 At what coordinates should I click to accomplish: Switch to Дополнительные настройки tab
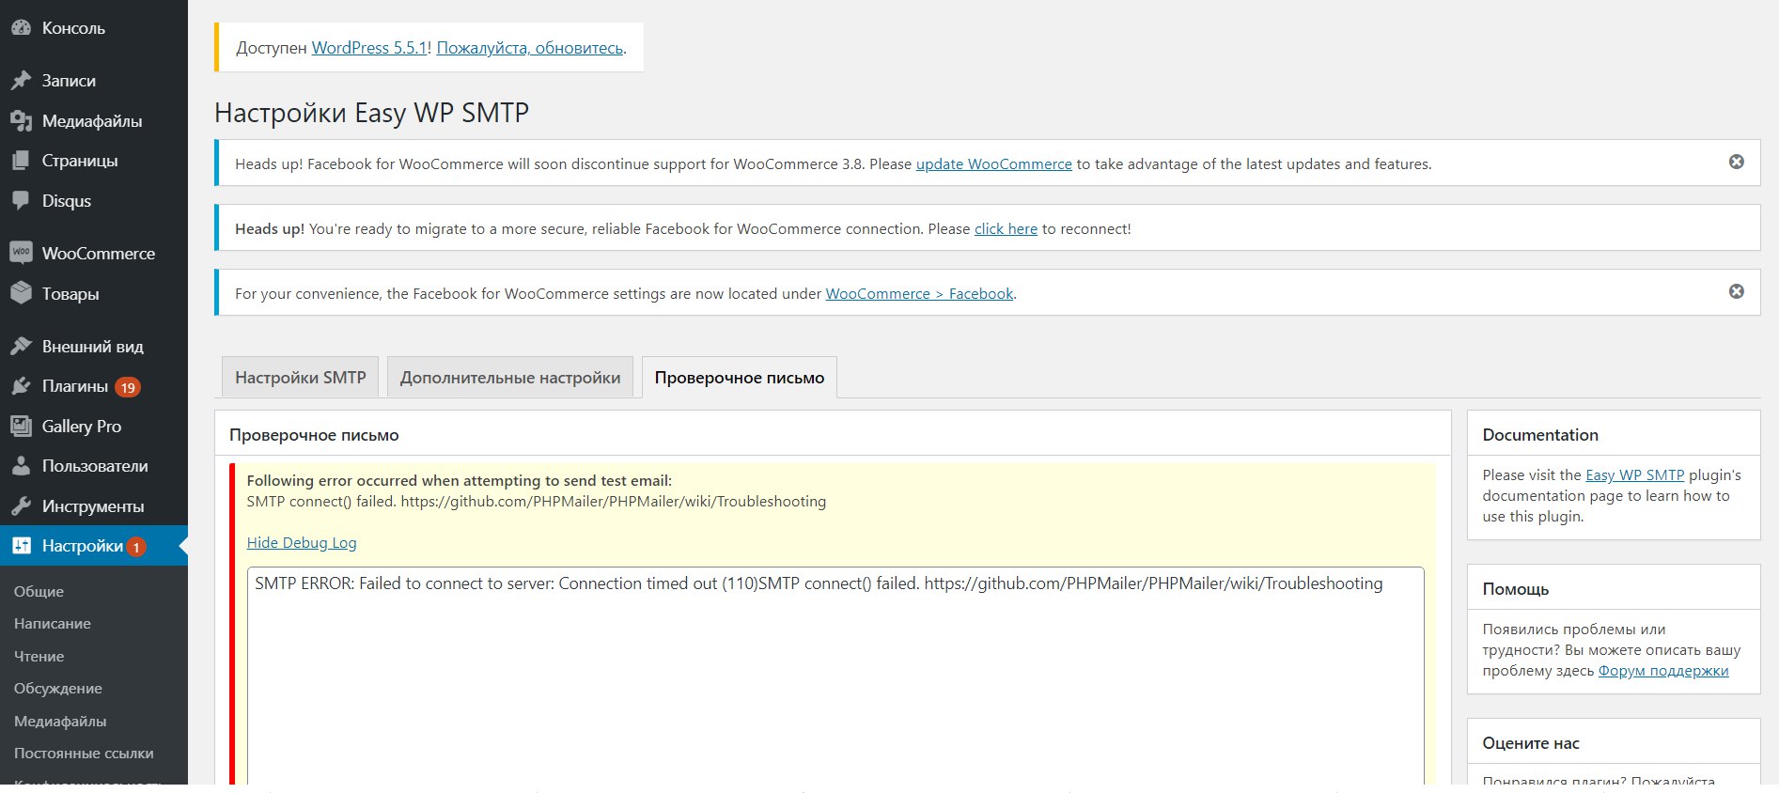[x=510, y=377]
